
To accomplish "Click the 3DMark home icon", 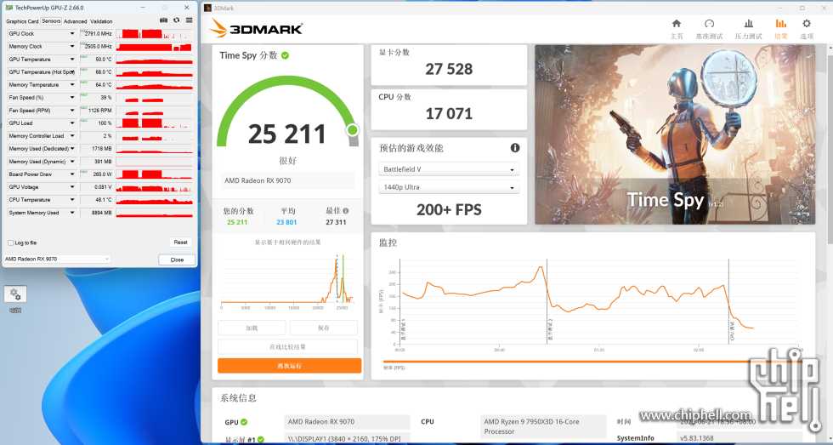I will [x=677, y=23].
